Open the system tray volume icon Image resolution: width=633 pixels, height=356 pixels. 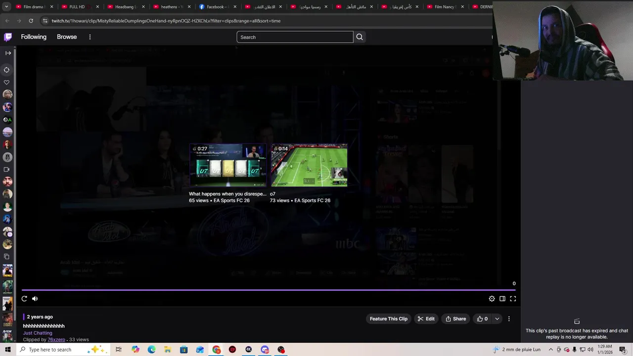coord(590,350)
